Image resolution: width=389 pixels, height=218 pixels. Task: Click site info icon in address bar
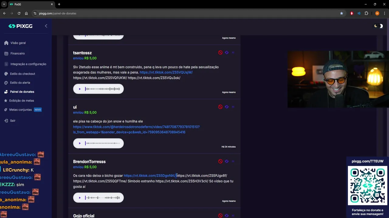click(x=35, y=13)
